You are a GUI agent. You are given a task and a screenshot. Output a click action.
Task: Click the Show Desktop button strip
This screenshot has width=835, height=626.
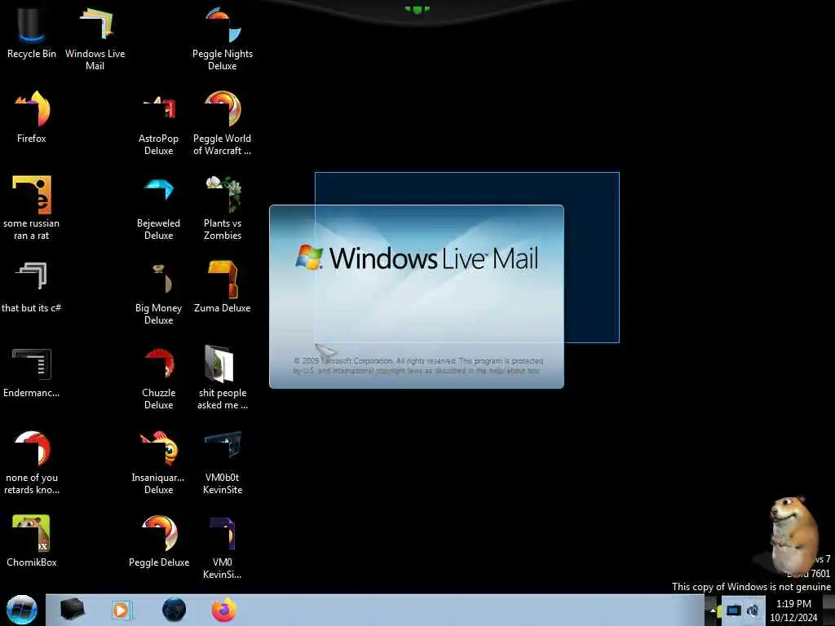829,610
